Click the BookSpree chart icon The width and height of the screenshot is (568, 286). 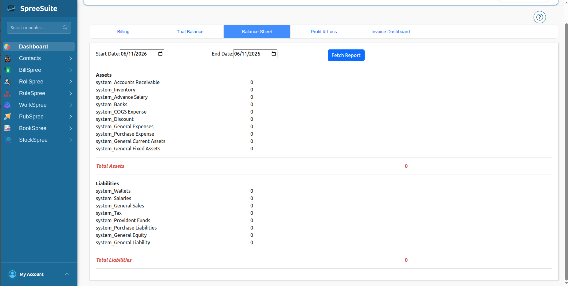click(x=7, y=128)
